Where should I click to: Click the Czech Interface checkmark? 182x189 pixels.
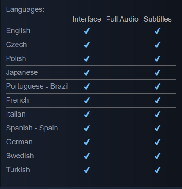[87, 45]
